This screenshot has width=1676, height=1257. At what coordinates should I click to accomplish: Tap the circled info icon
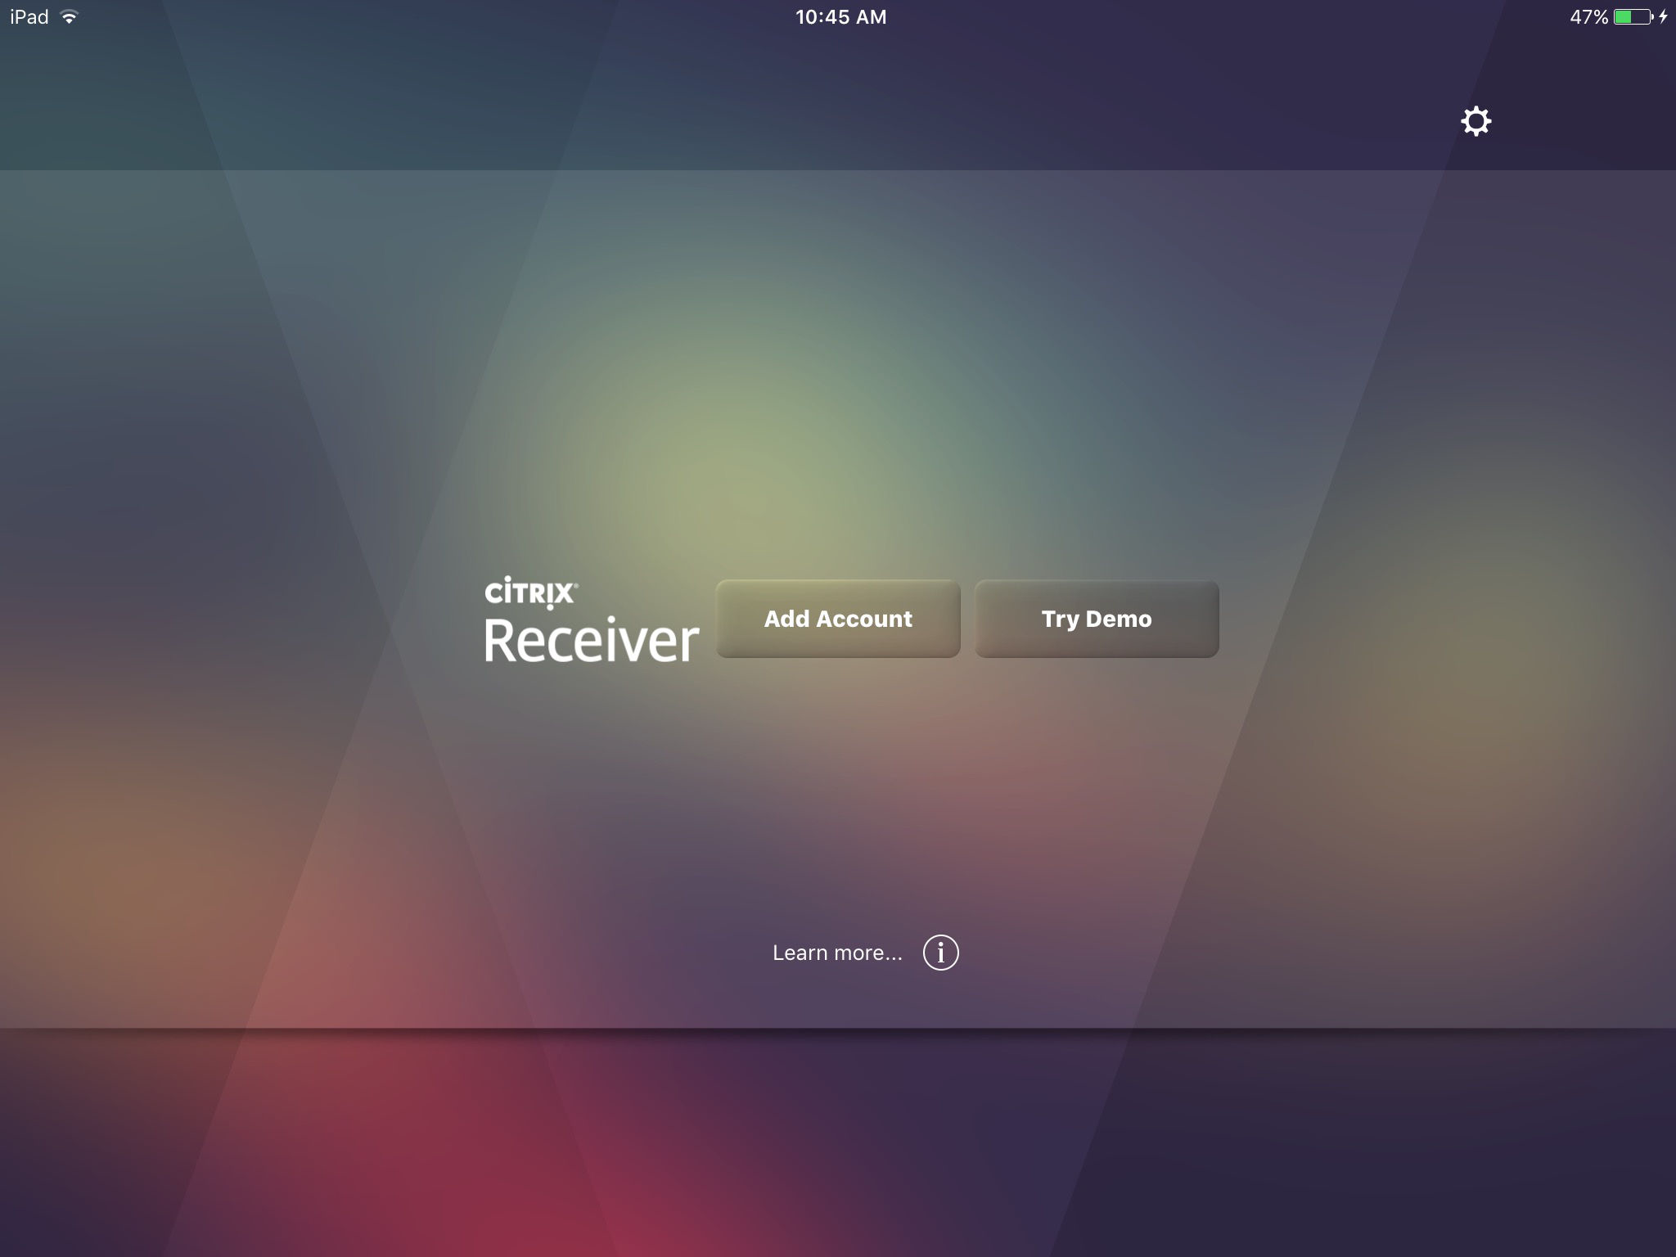(x=940, y=953)
